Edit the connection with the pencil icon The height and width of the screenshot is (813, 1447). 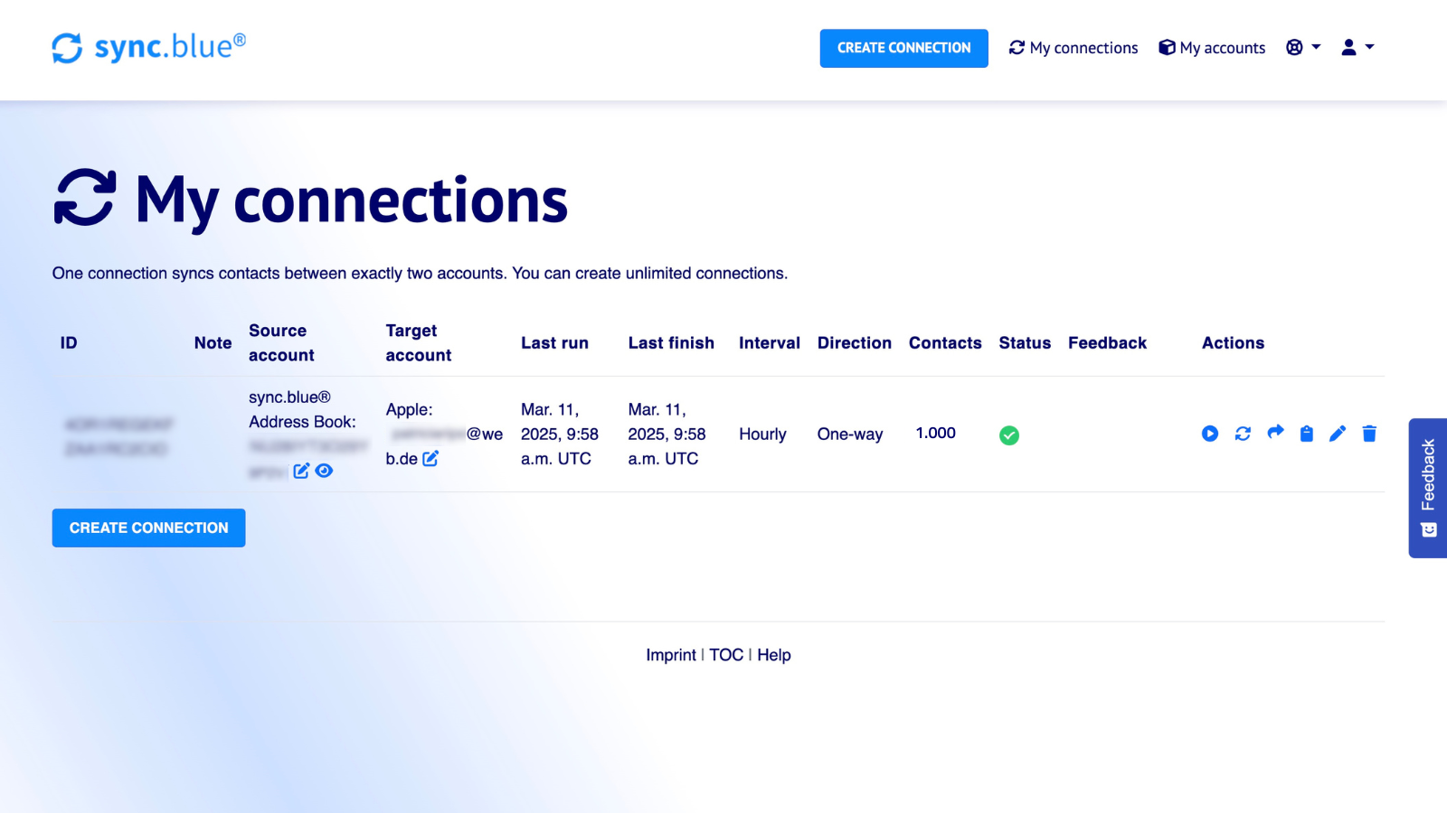[x=1338, y=434]
